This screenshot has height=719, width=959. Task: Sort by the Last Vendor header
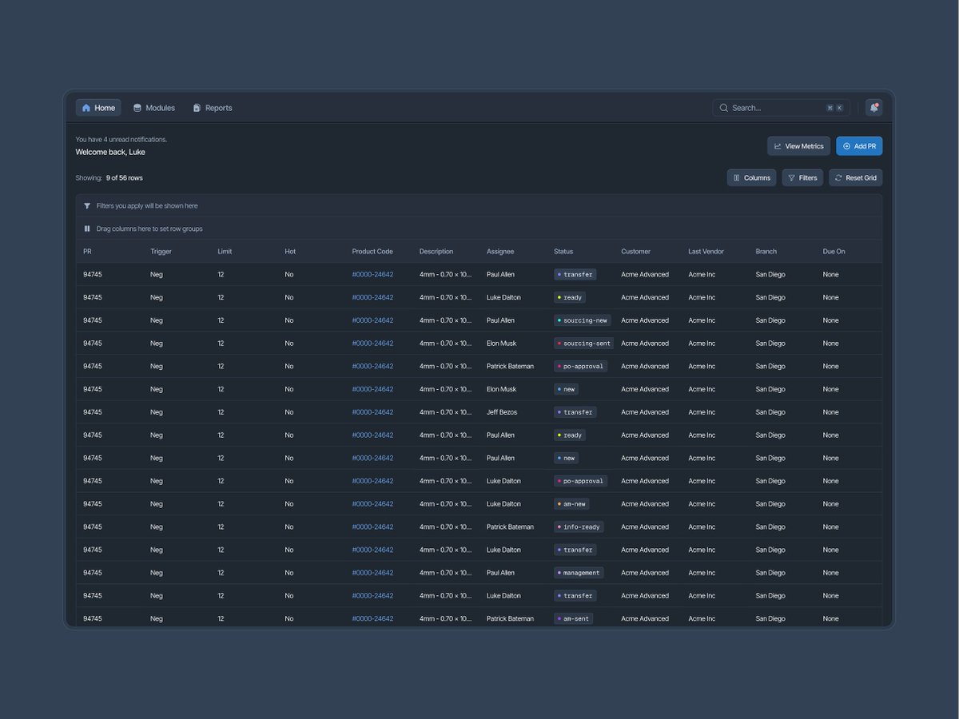pos(706,252)
